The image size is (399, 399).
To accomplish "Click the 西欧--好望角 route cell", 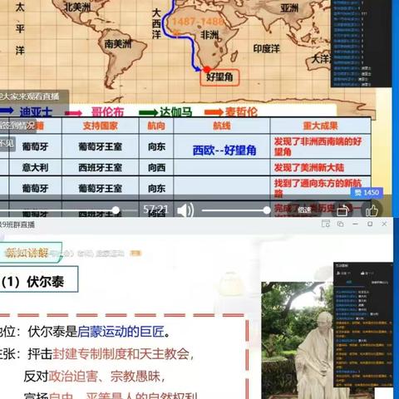I will [x=224, y=150].
